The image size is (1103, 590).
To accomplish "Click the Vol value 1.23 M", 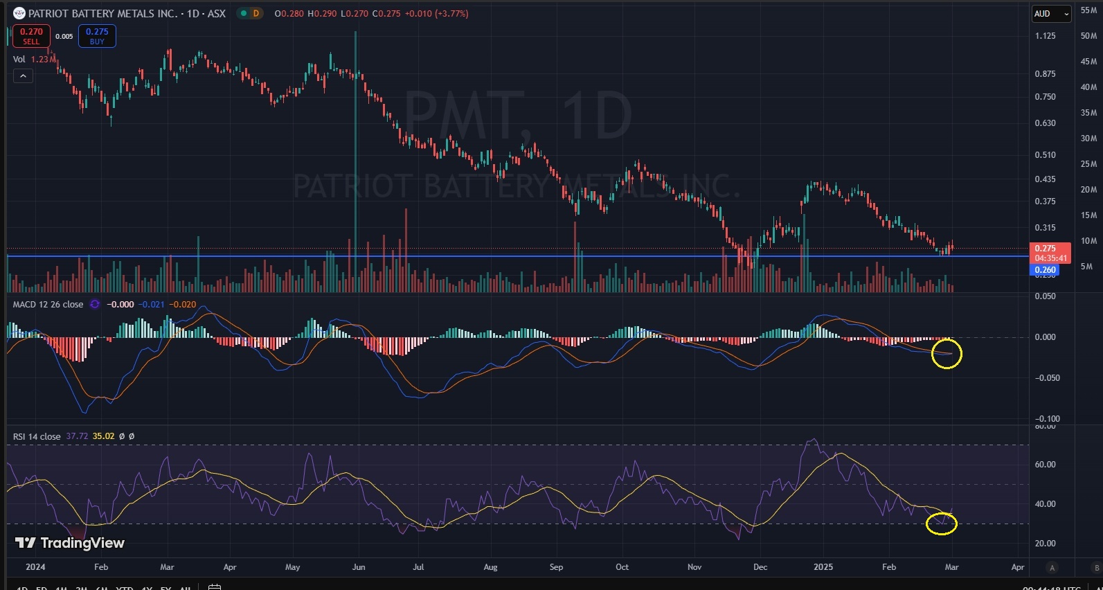I will 44,60.
